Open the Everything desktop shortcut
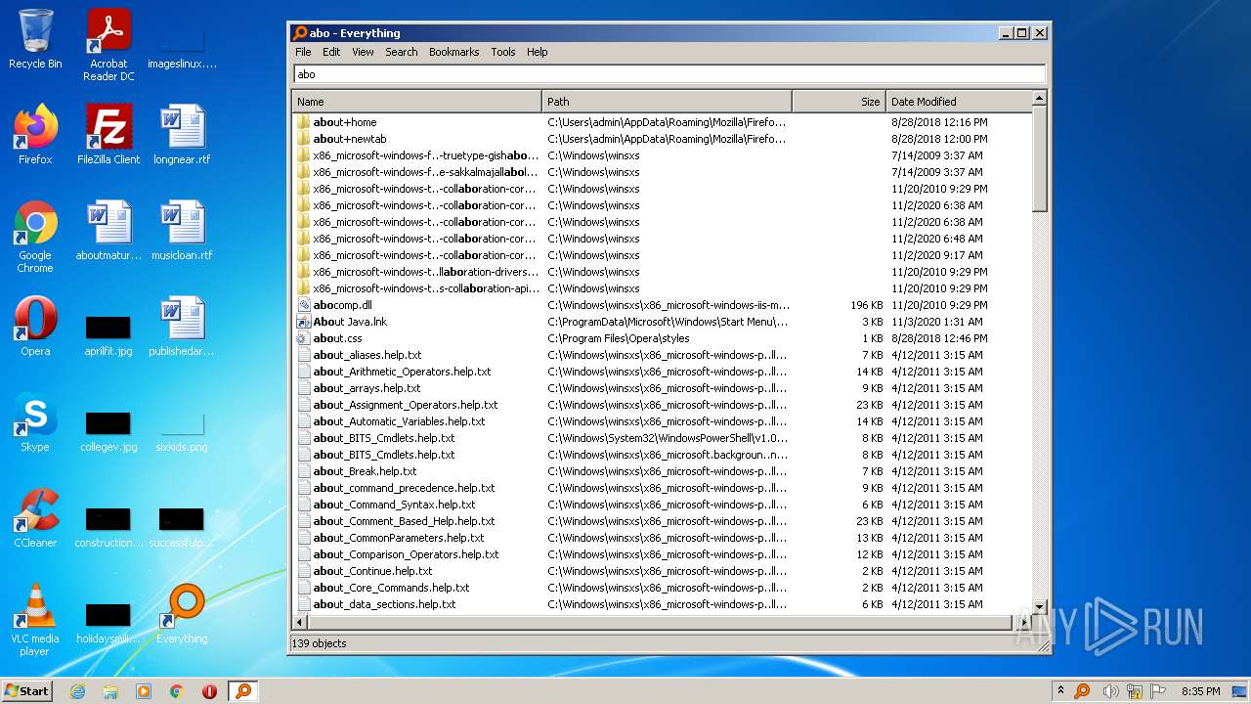Viewport: 1251px width, 704px height. coord(182,614)
